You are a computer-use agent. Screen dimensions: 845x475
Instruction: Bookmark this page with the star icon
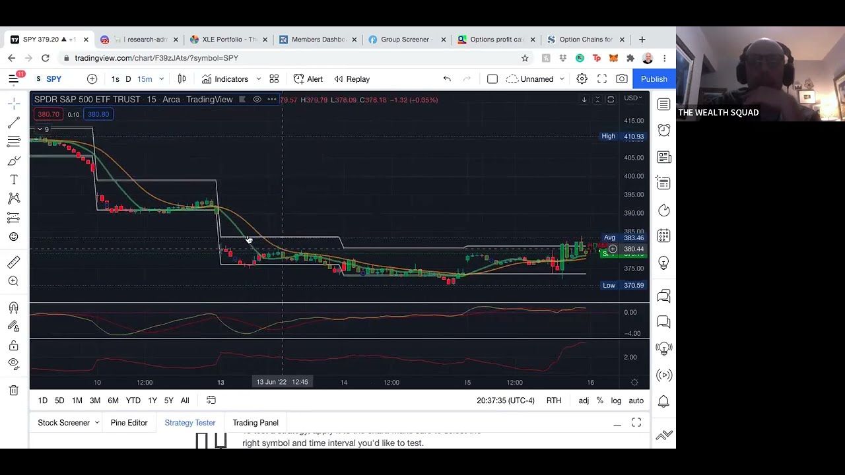click(x=525, y=58)
